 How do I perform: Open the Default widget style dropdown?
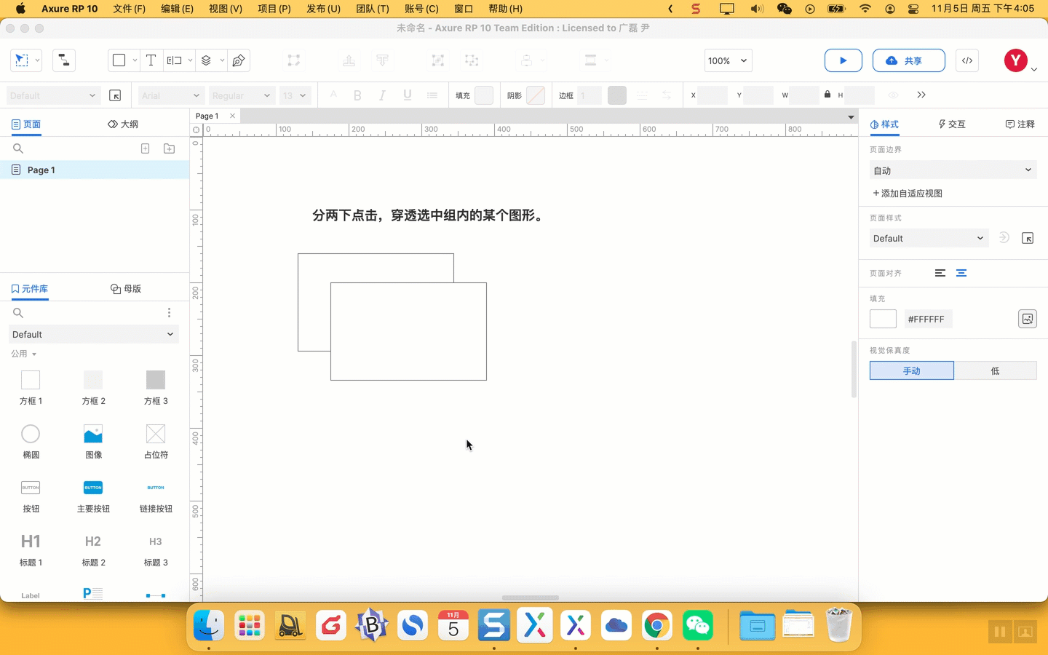click(52, 95)
